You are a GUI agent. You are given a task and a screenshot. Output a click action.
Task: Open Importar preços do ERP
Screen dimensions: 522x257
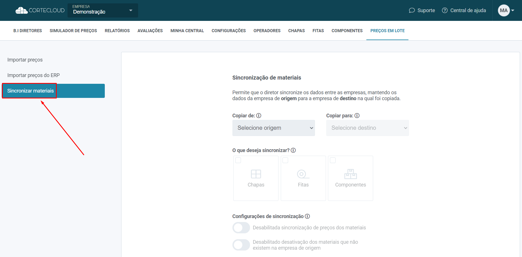coord(33,75)
